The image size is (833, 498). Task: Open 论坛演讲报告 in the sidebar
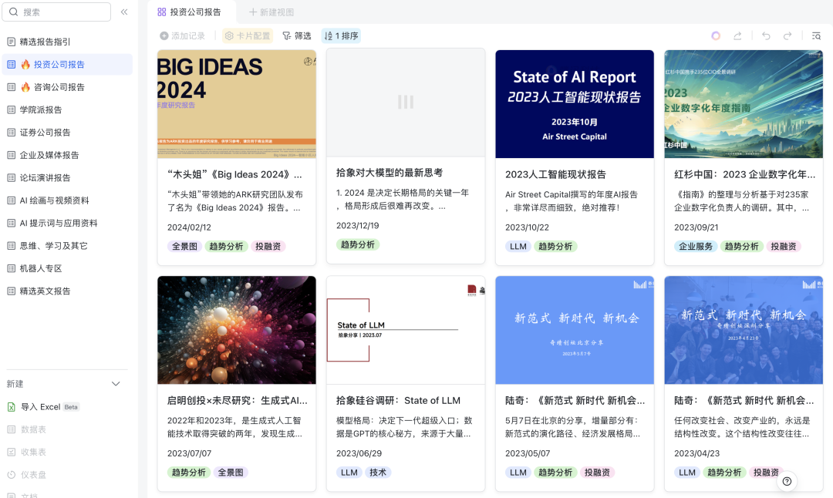(x=67, y=178)
